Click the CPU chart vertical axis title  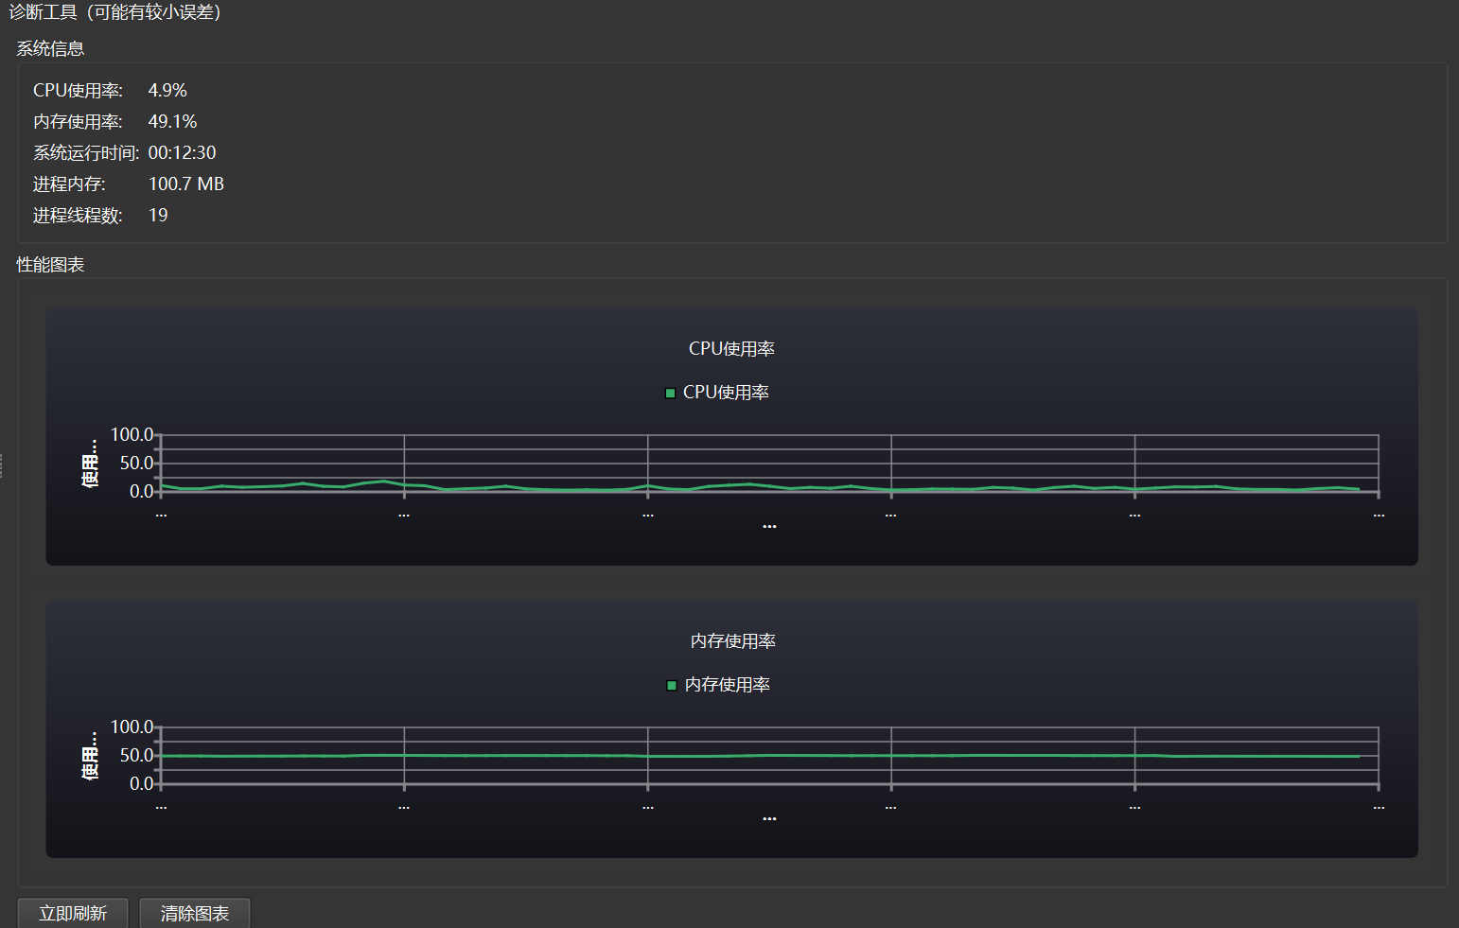[90, 464]
